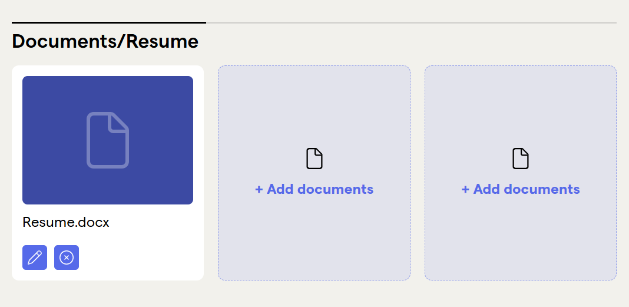Click the Documents/Resume section heading
Screen dimensions: 629x307
[105, 41]
